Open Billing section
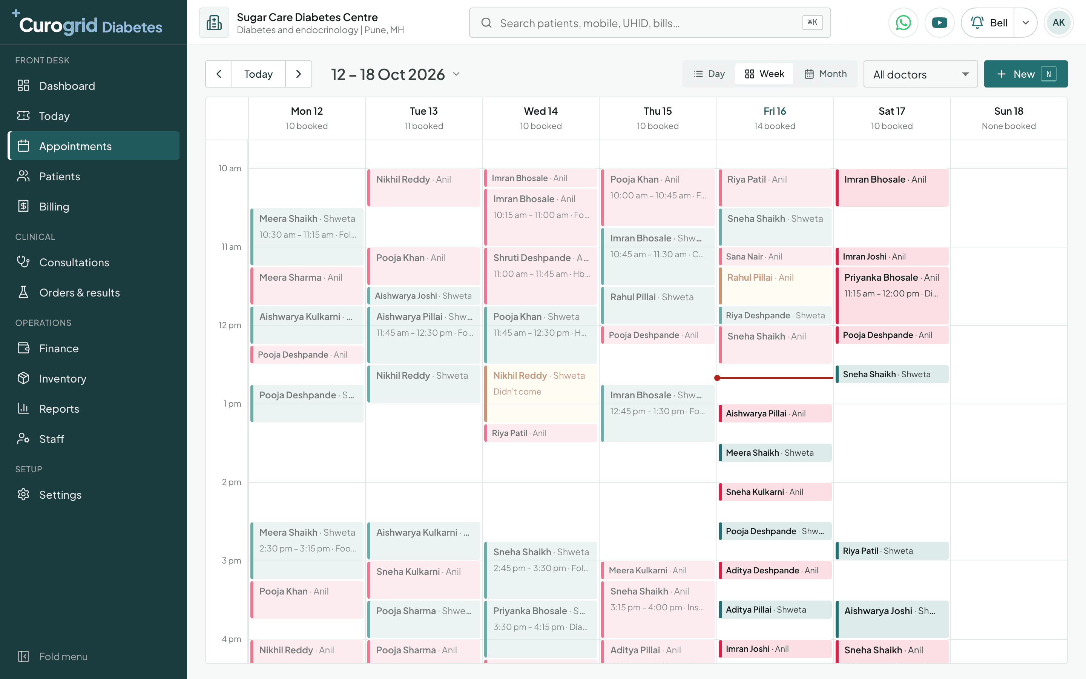 click(x=94, y=206)
